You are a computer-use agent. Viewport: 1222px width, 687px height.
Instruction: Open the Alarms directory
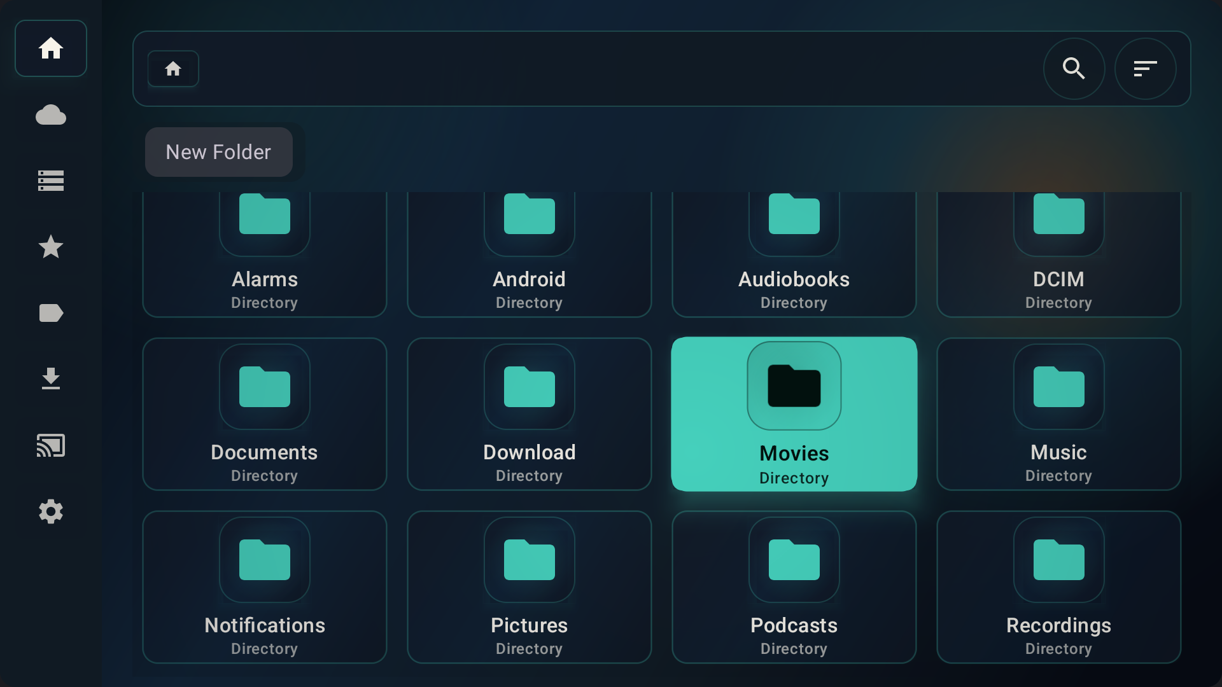pos(265,254)
